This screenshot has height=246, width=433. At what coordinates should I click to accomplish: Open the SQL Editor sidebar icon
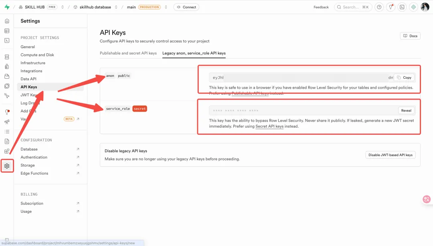pos(7,41)
